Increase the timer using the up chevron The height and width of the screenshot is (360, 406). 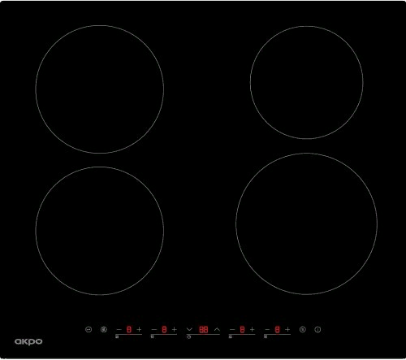point(217,329)
